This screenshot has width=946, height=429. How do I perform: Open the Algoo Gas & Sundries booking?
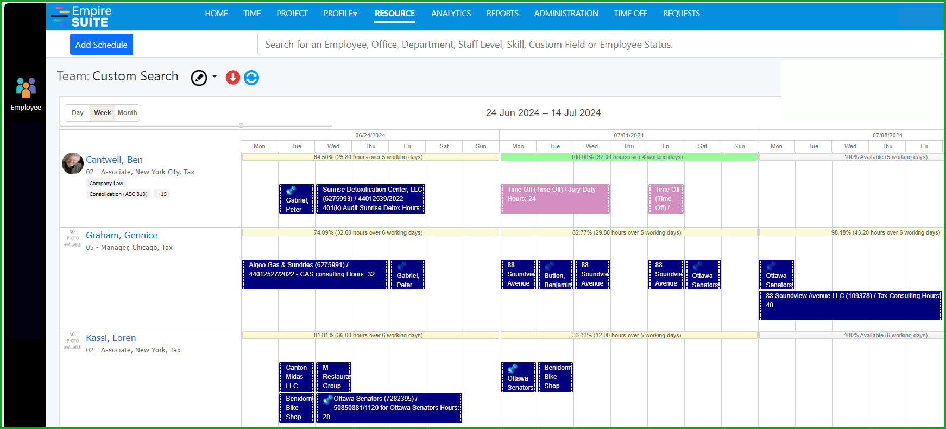[x=315, y=274]
